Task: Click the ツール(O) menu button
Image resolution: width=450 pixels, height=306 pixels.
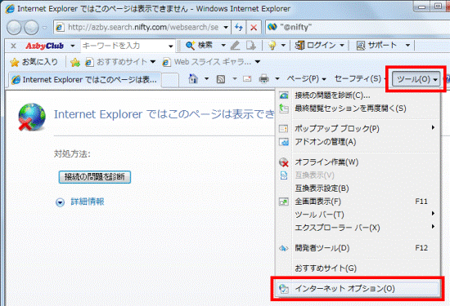Action: tap(416, 79)
